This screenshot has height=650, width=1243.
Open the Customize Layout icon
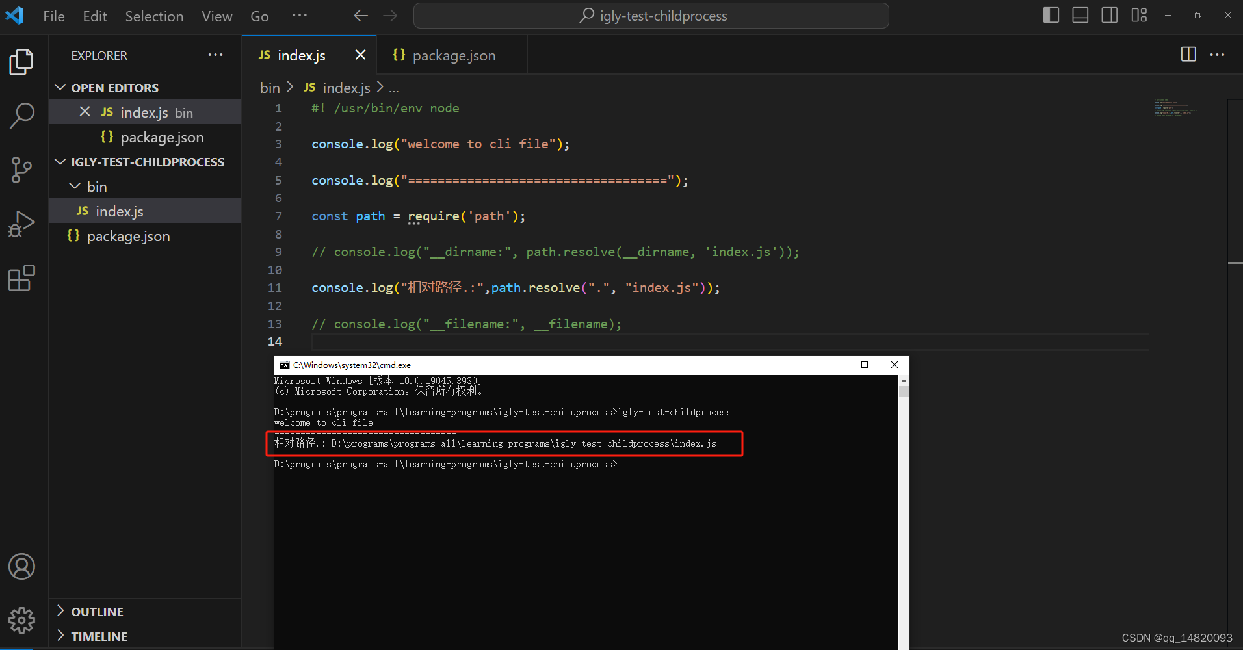(1140, 14)
